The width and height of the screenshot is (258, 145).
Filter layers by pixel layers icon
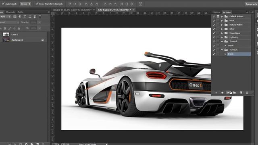click(x=15, y=17)
